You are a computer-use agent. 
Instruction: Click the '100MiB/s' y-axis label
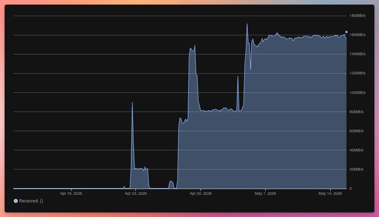tap(357, 93)
